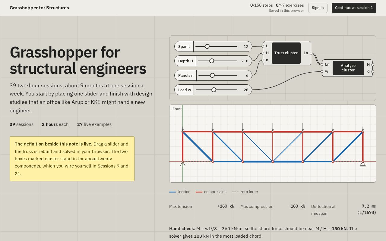This screenshot has width=386, height=241.
Task: Click the Ln output port of Truss cluster
Action: coord(311,53)
